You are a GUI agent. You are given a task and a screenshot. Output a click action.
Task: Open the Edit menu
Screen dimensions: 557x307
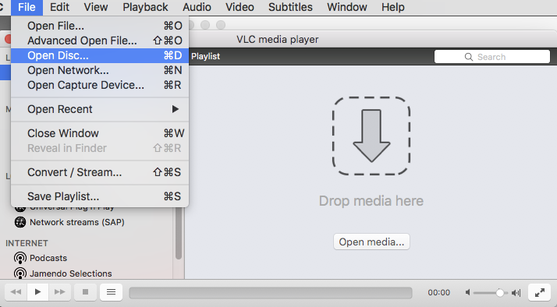[x=59, y=7]
